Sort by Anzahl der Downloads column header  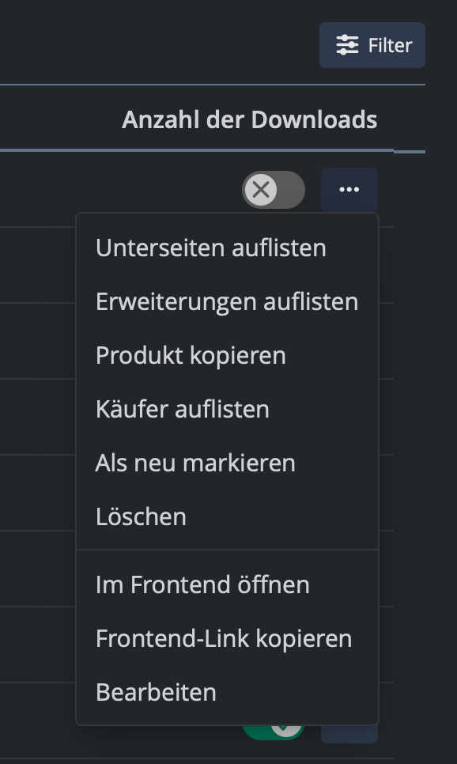click(x=249, y=119)
